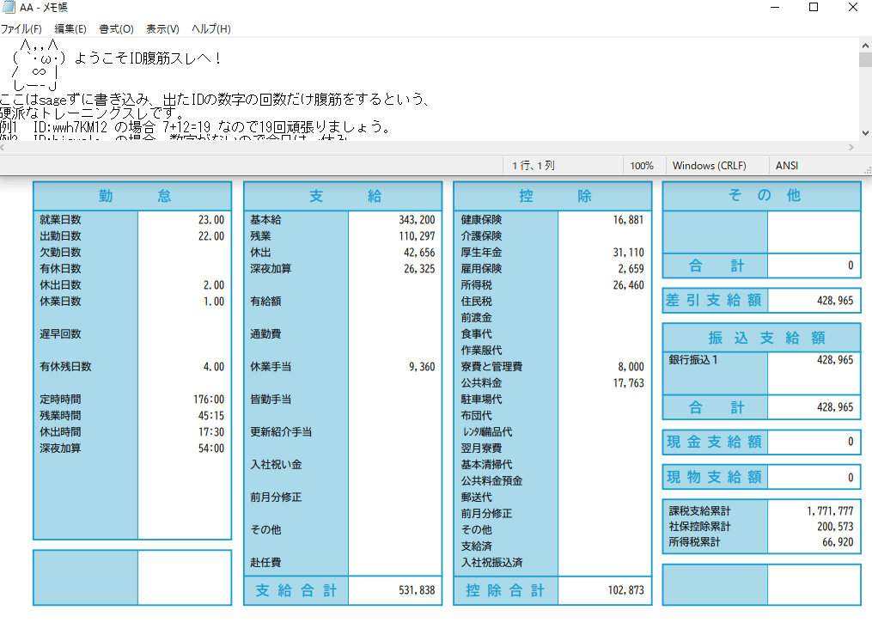The width and height of the screenshot is (872, 641).
Task: Click the scroll-down arrow of text area
Action: [x=865, y=133]
